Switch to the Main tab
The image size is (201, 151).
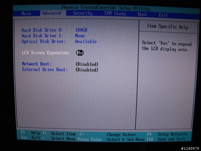click(x=26, y=13)
